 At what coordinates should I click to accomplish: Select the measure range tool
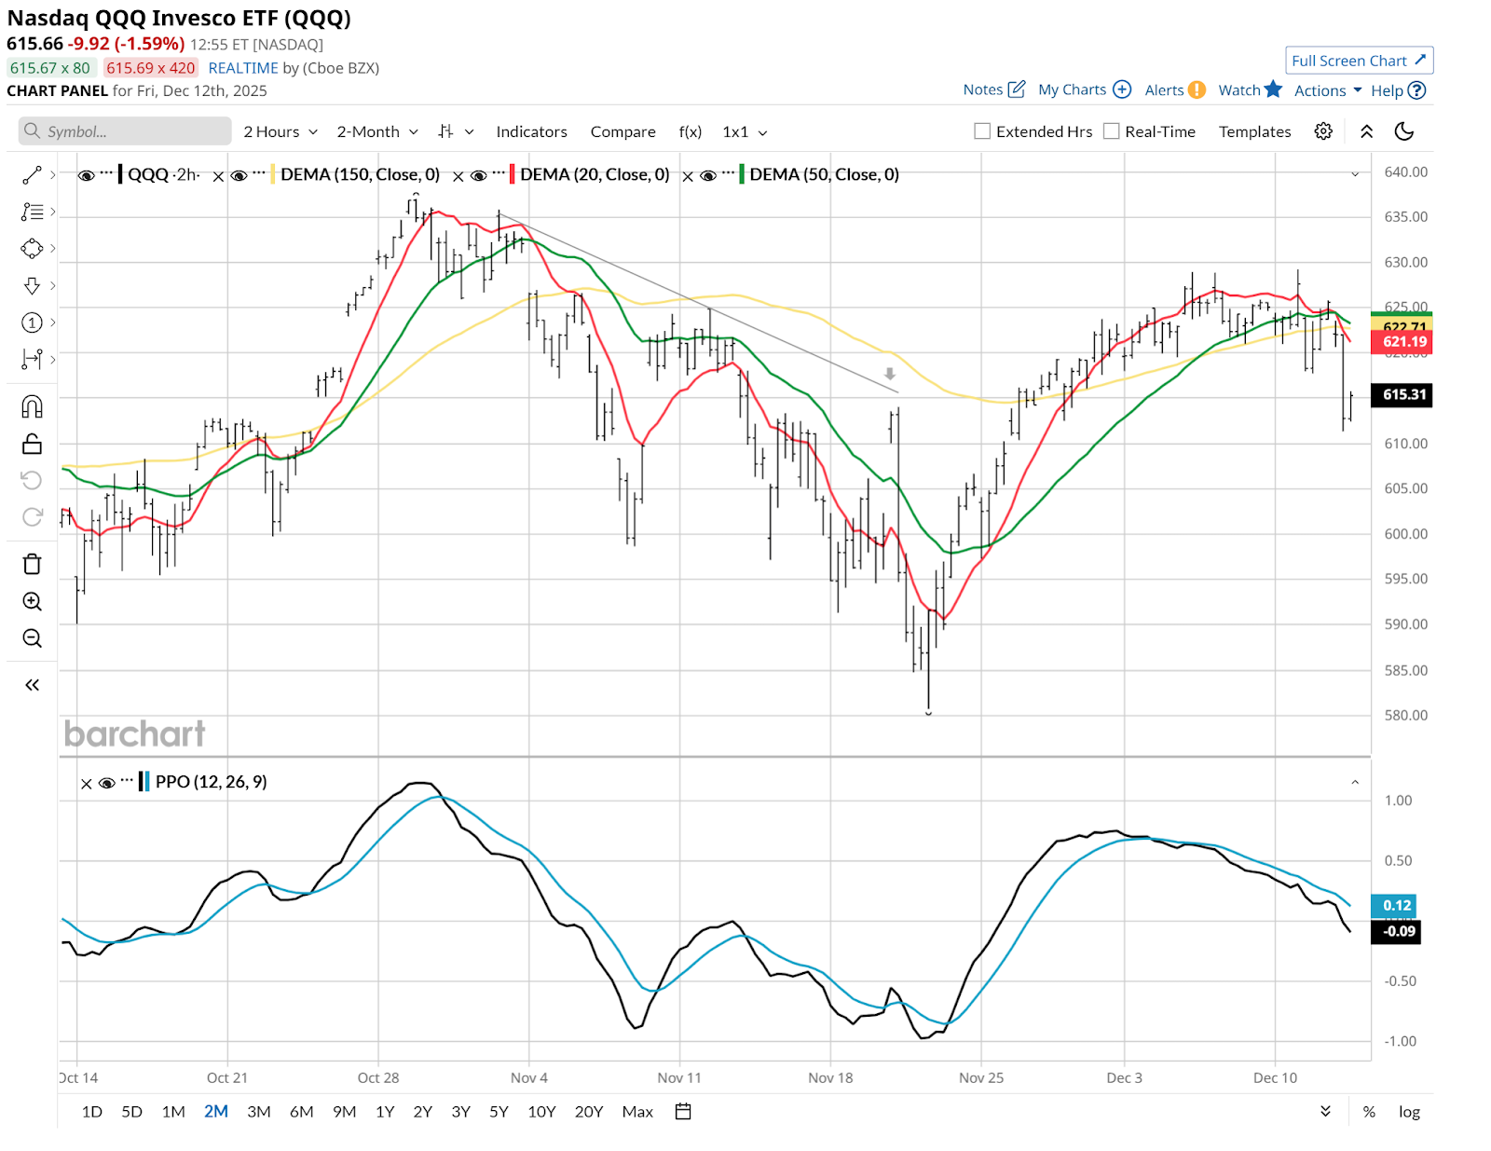(x=32, y=359)
